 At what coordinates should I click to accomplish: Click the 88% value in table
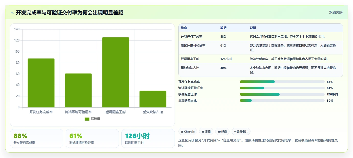223,37
